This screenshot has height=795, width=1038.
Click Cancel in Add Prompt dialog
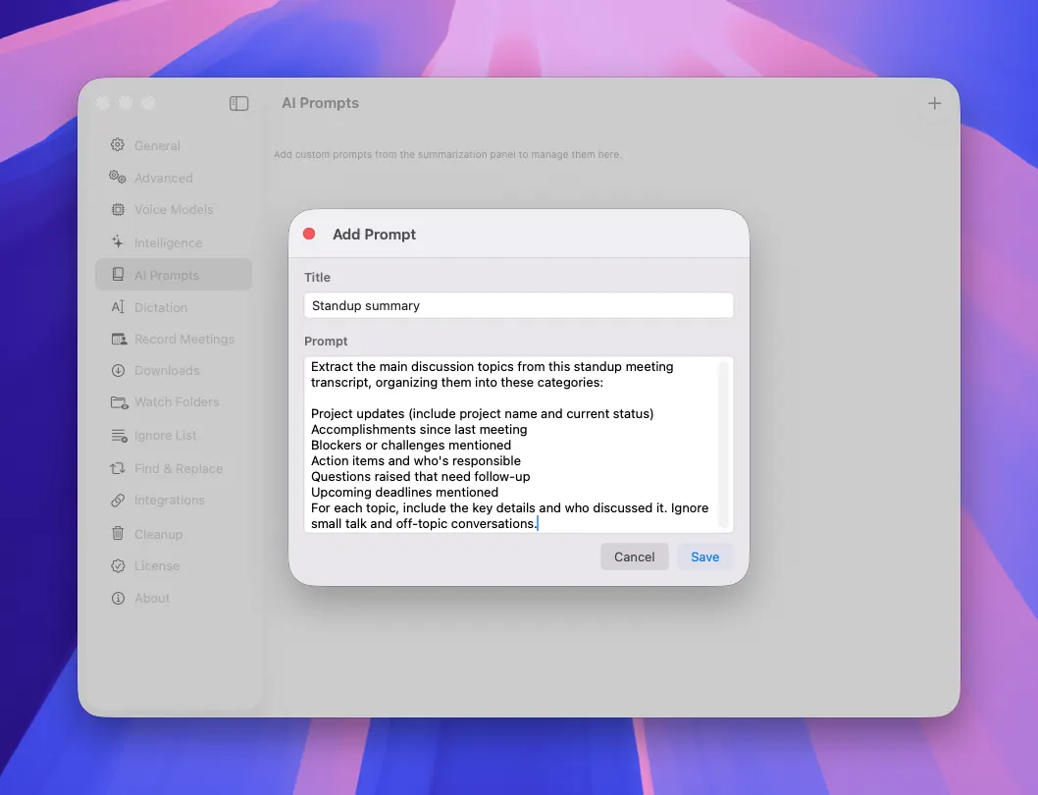coord(634,556)
